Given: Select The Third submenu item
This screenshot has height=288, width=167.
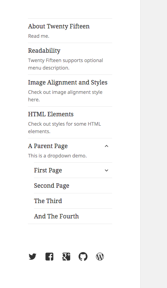Looking at the screenshot, I should point(48,201).
